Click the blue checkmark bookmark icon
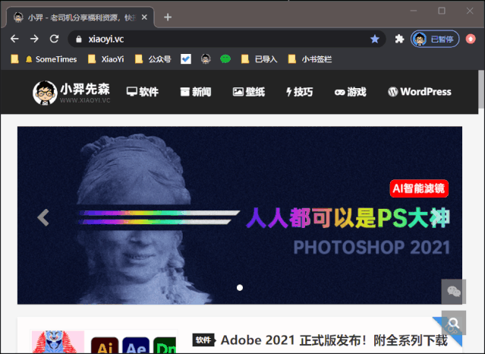Screen dimensions: 485x354 click(186, 58)
